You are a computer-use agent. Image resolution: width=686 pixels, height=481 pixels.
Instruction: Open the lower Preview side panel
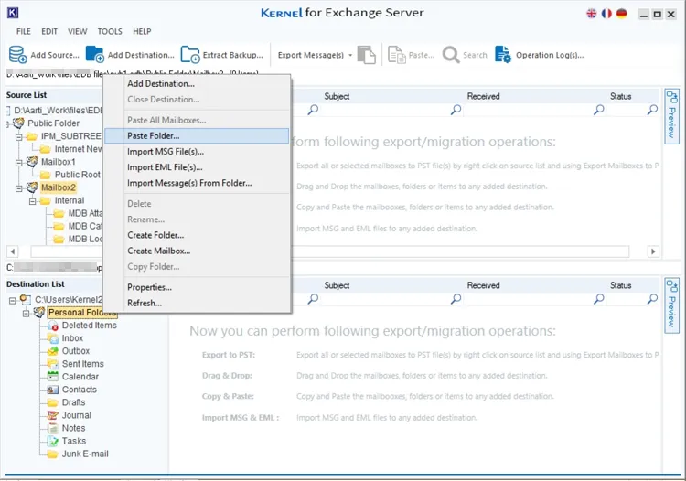[671, 305]
